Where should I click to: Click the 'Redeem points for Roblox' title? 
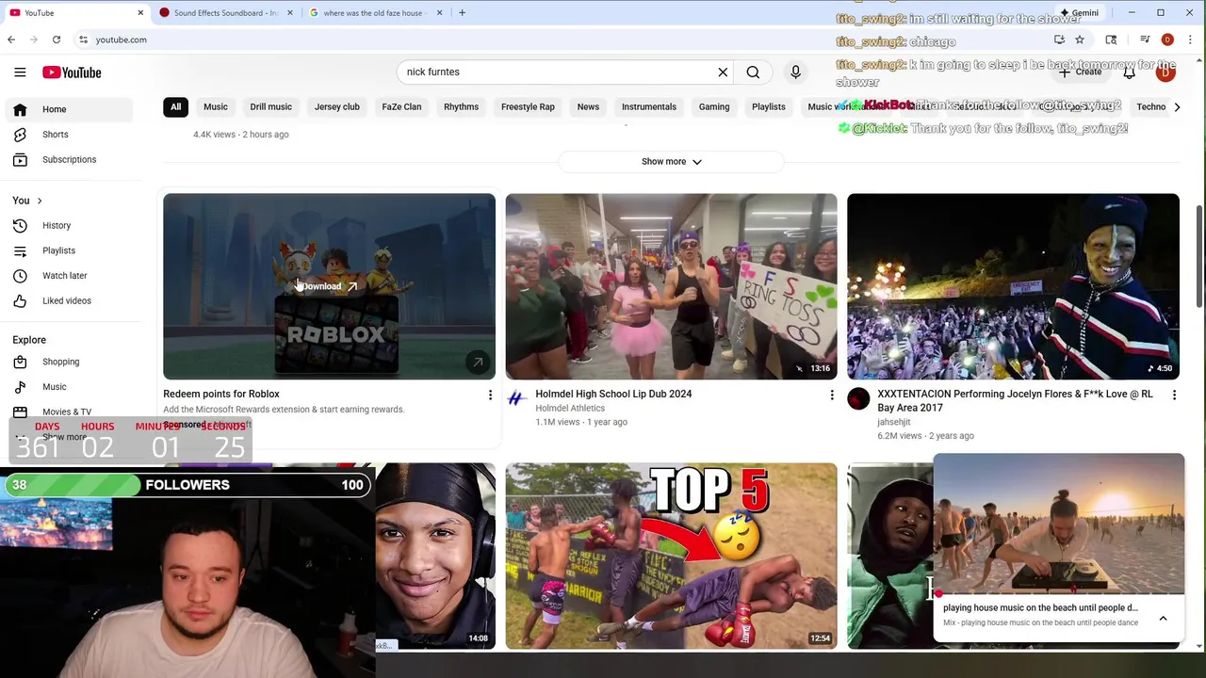coord(221,395)
